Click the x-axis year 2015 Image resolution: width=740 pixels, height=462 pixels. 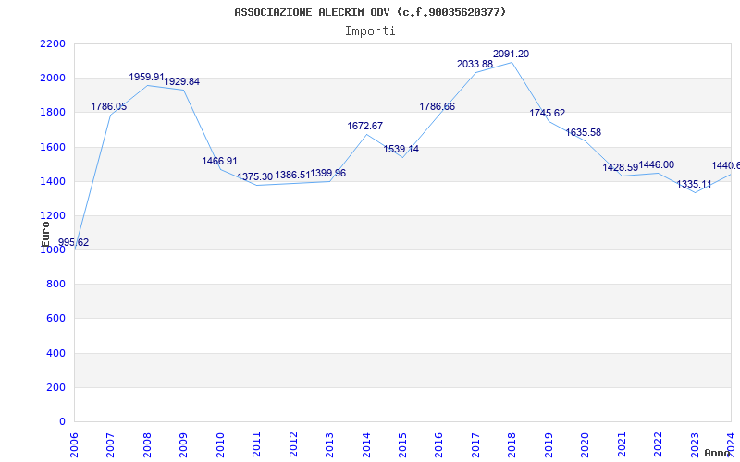[402, 444]
